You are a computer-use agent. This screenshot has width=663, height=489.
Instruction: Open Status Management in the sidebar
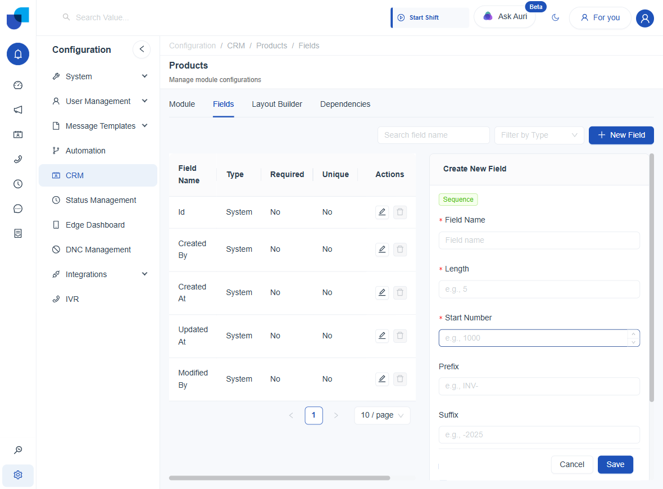click(x=98, y=200)
